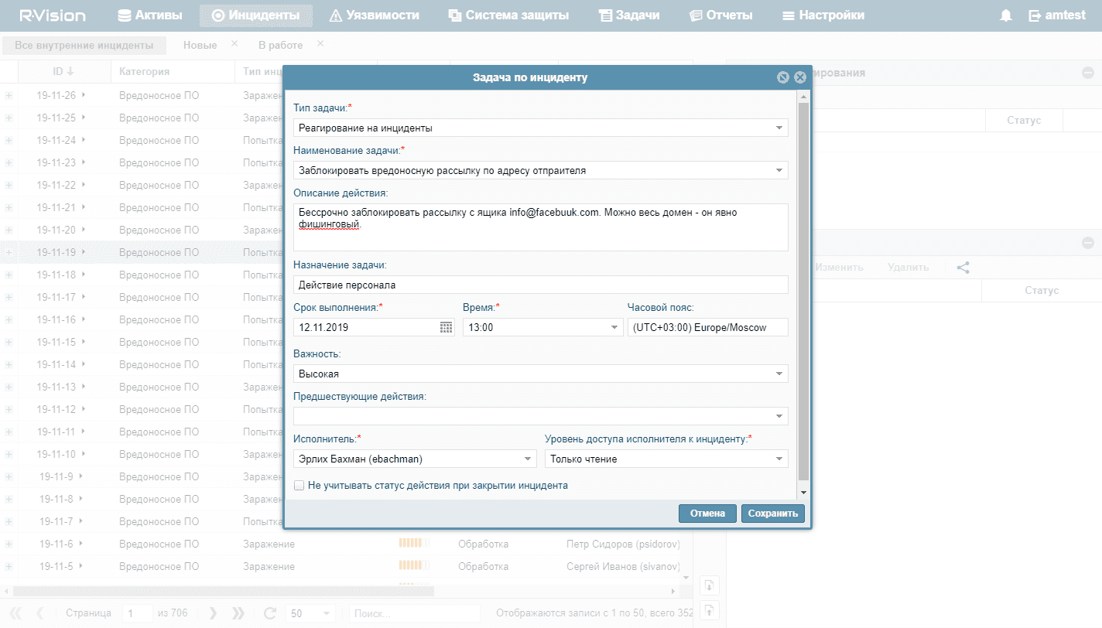1102x628 pixels.
Task: Open the Уязвимости menu
Action: [x=375, y=15]
